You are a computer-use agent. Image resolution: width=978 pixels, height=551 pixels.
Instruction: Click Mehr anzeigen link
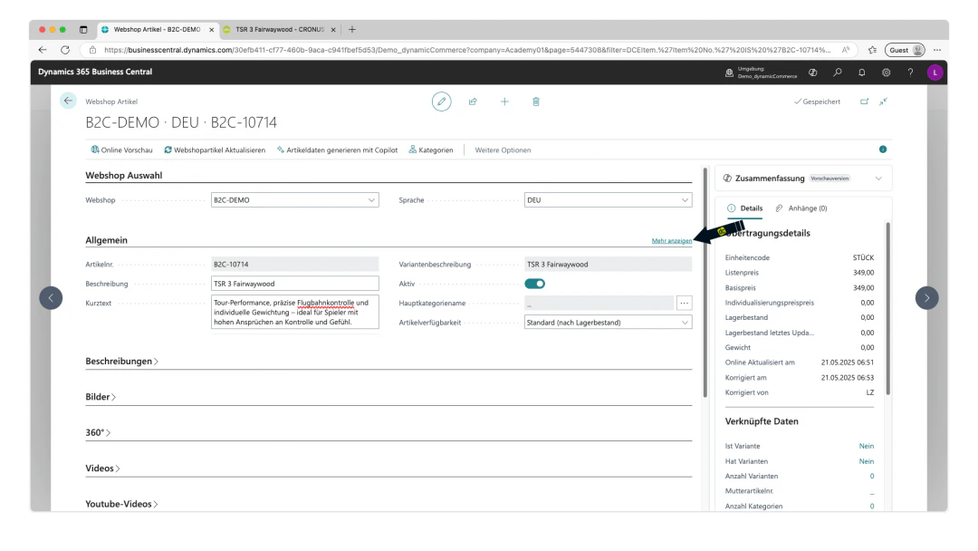click(671, 241)
